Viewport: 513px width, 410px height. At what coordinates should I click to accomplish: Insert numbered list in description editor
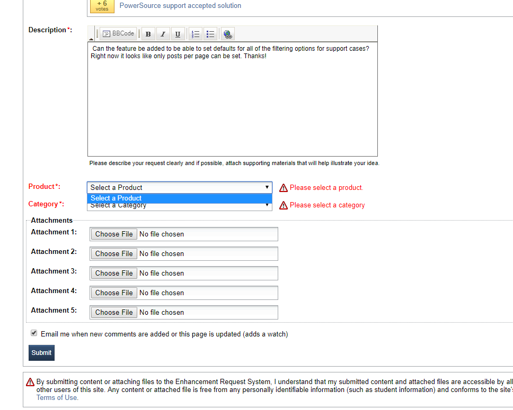pyautogui.click(x=196, y=34)
